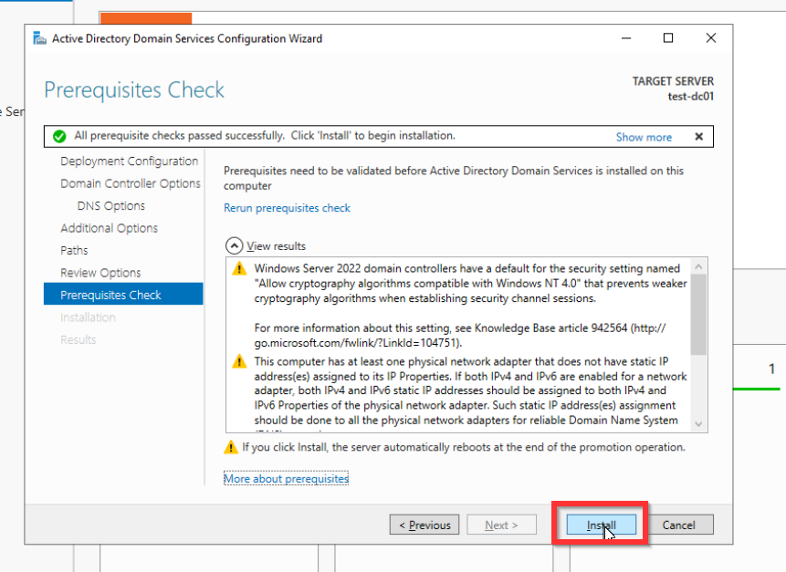Select Additional Options in the sidebar

[110, 228]
